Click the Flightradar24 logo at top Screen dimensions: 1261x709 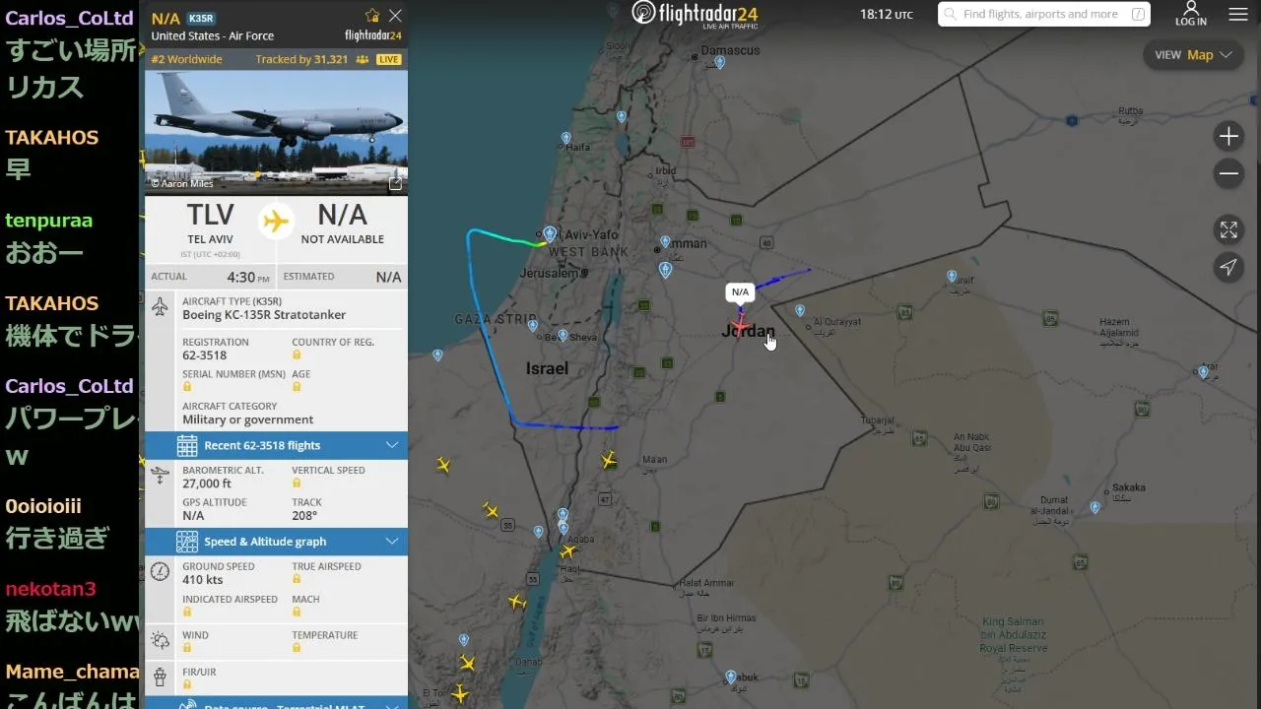[x=695, y=14]
